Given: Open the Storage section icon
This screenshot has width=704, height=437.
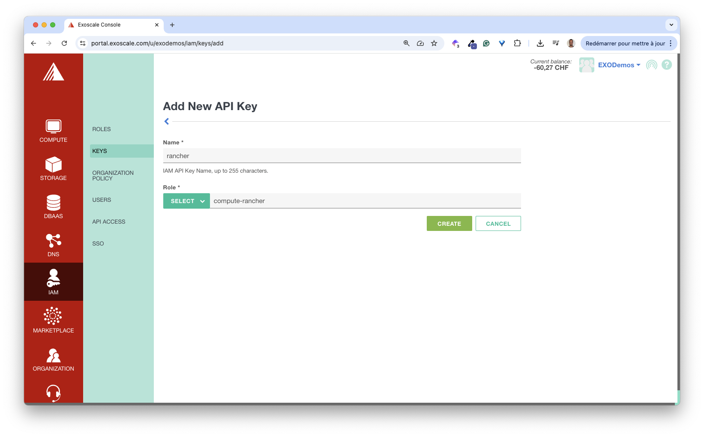Looking at the screenshot, I should tap(53, 165).
